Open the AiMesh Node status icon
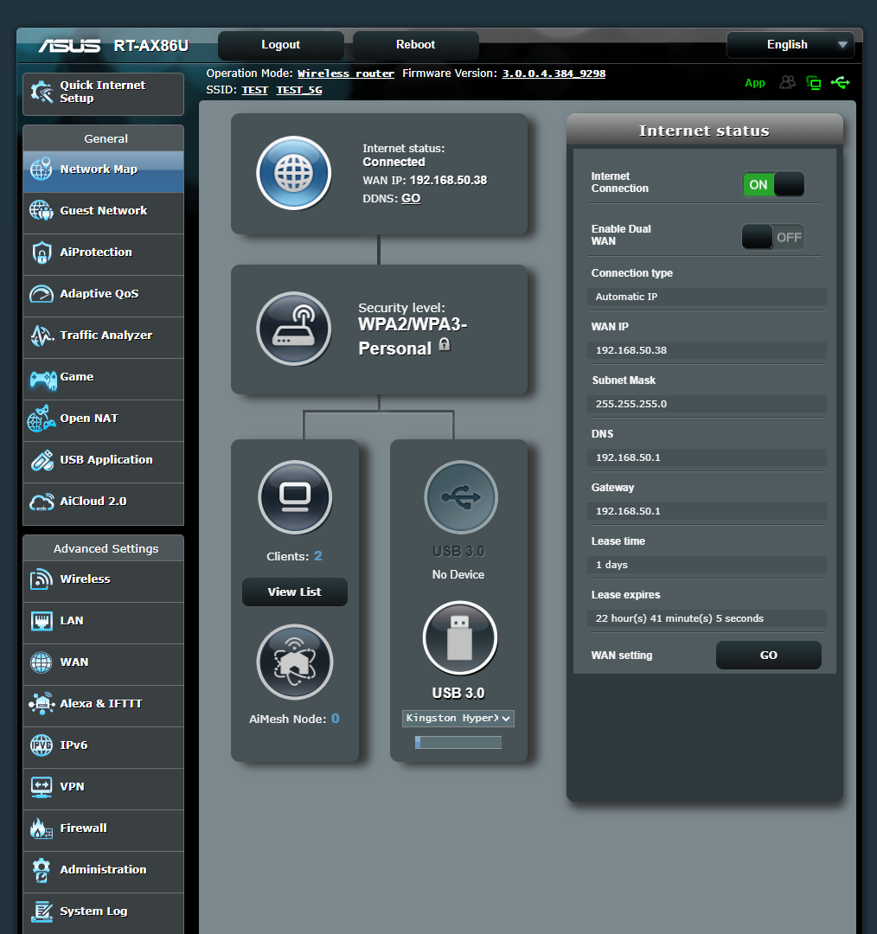This screenshot has width=877, height=934. pyautogui.click(x=294, y=662)
